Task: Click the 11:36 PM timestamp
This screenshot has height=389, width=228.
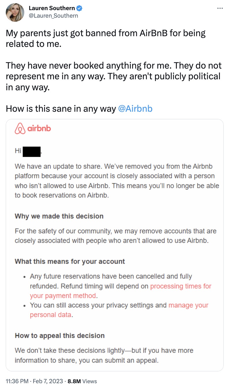Action: tap(17, 381)
